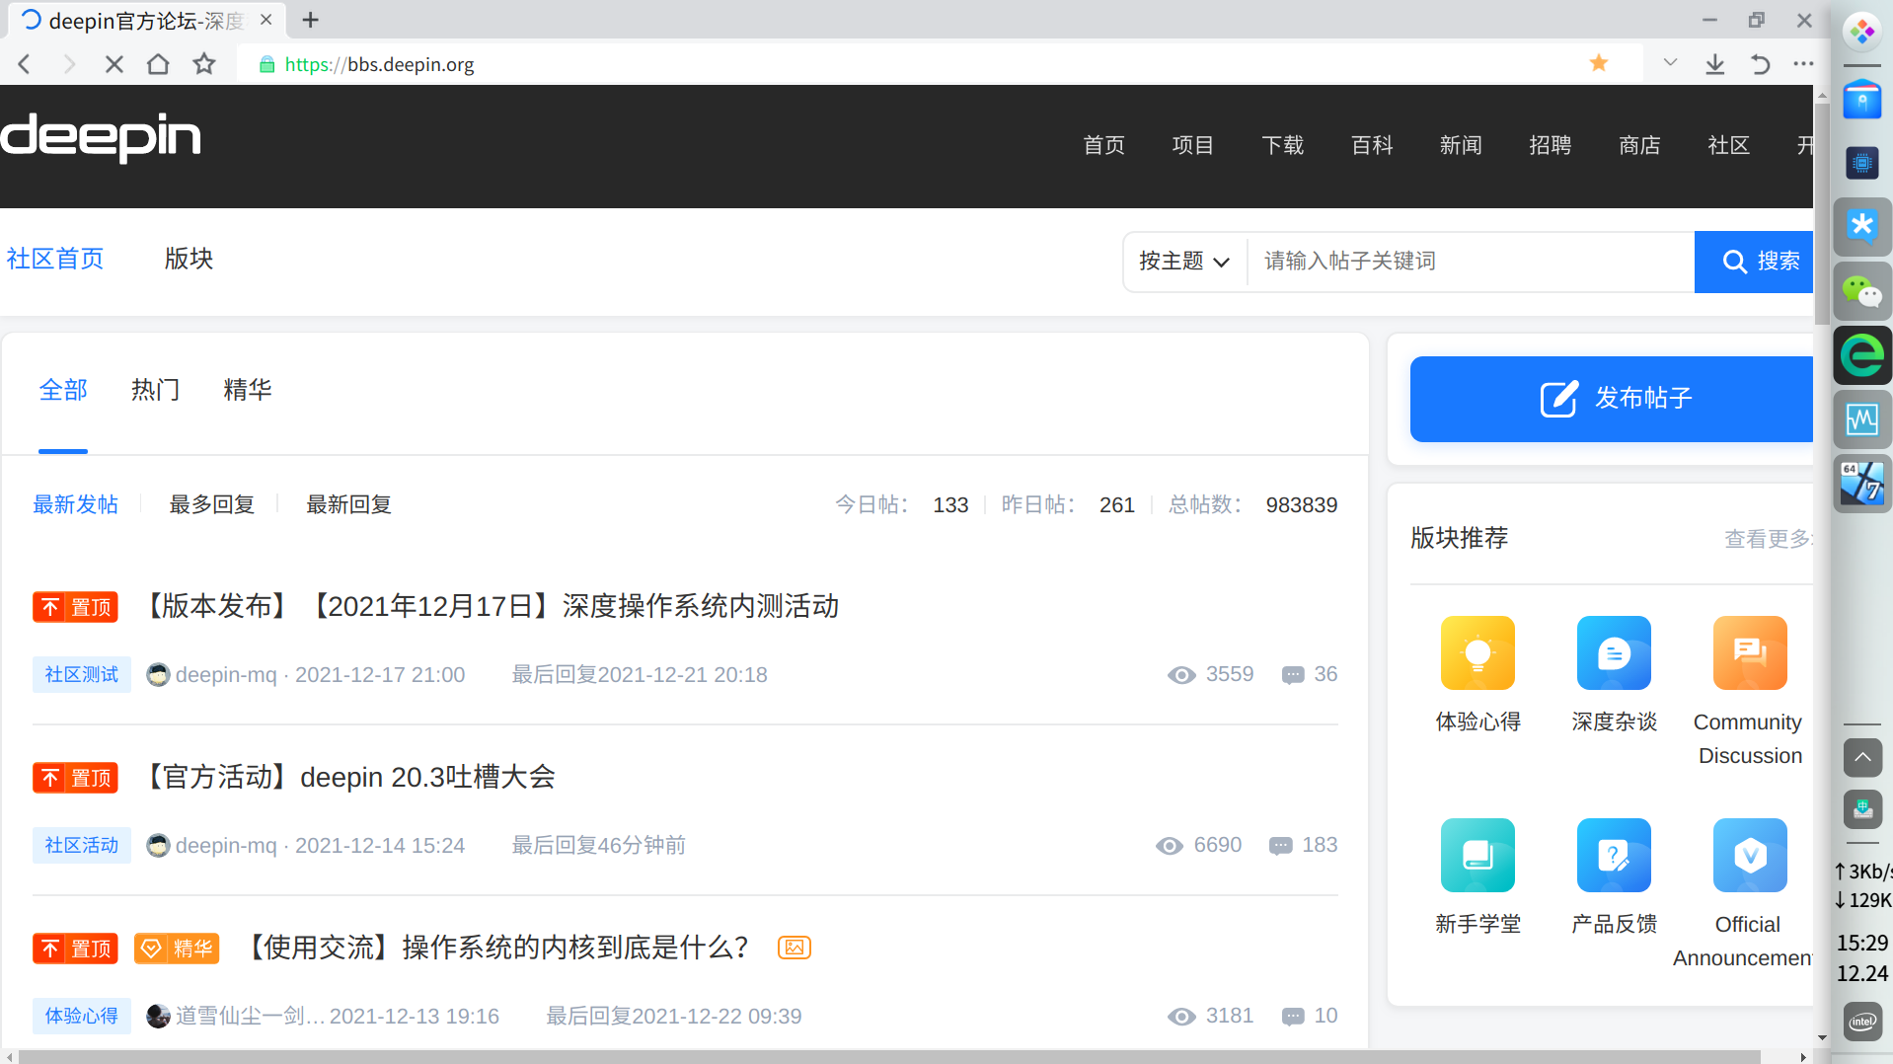Click the deepin-mq avatar on 吐槽大会 post
The width and height of the screenshot is (1893, 1064).
158,846
